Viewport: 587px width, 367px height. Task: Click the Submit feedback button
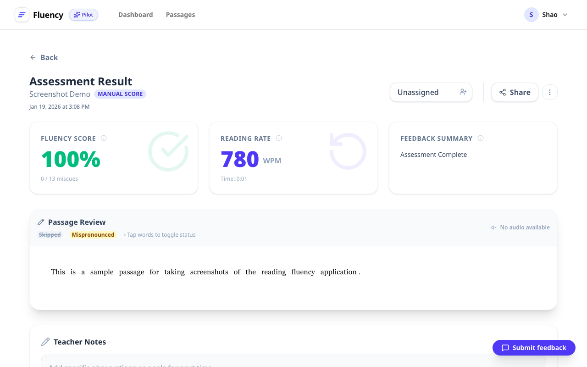click(534, 348)
